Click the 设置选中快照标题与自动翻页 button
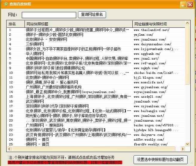 (x=160, y=159)
